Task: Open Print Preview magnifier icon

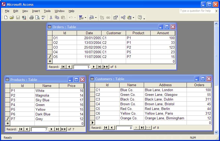Action: tap(38, 17)
